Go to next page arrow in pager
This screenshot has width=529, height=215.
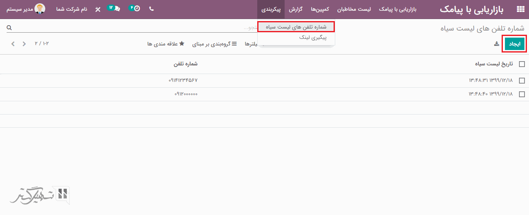click(13, 44)
